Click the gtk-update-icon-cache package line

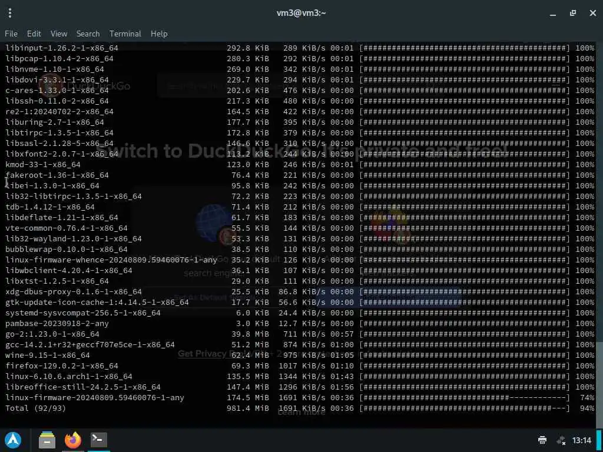pyautogui.click(x=300, y=303)
